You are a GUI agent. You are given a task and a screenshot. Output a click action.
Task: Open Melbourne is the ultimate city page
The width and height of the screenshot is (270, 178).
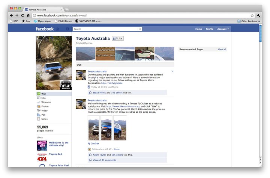pos(59,144)
